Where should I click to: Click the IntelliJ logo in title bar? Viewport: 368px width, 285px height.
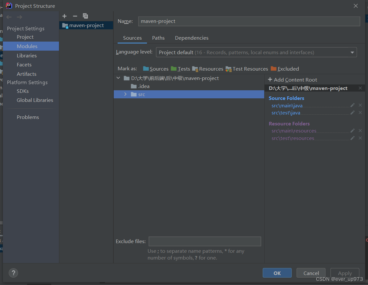[9, 5]
